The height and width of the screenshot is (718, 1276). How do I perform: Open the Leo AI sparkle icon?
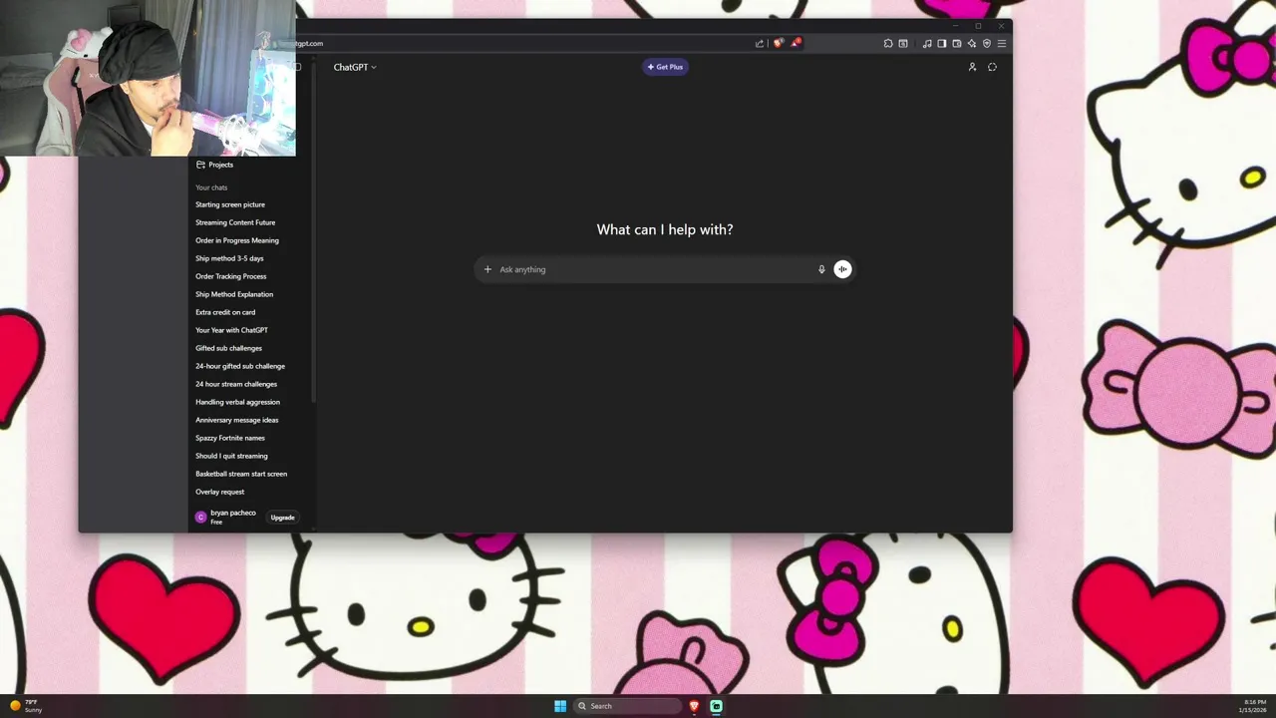[x=972, y=43]
